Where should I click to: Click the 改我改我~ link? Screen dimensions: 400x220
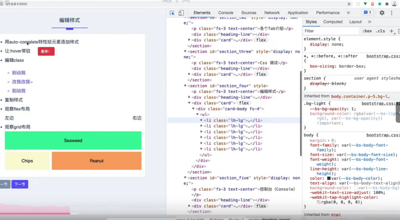coord(22,82)
